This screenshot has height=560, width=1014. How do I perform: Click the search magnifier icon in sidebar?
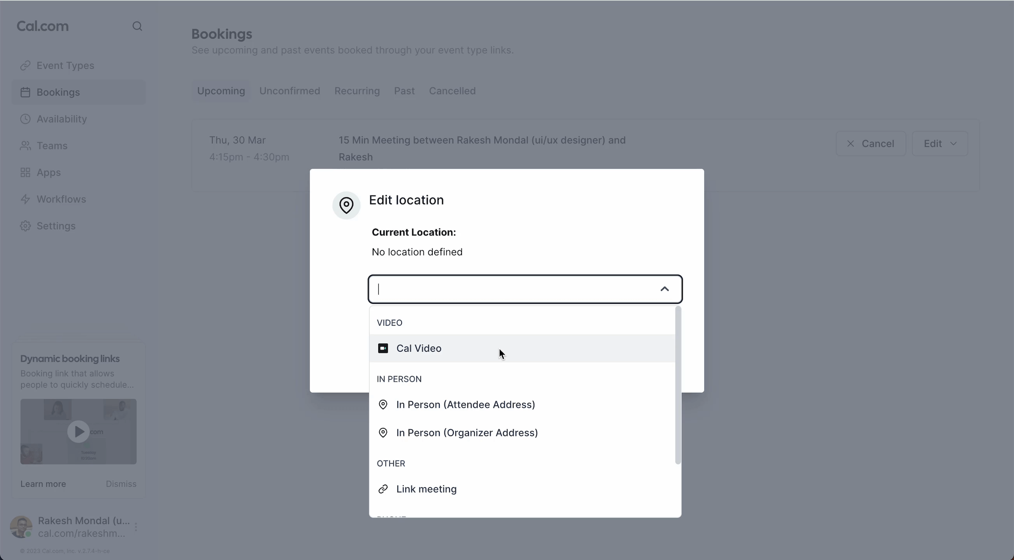pyautogui.click(x=137, y=26)
